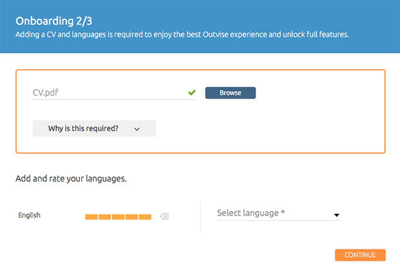Click the Select language placeholder text
The height and width of the screenshot is (268, 400).
point(251,213)
